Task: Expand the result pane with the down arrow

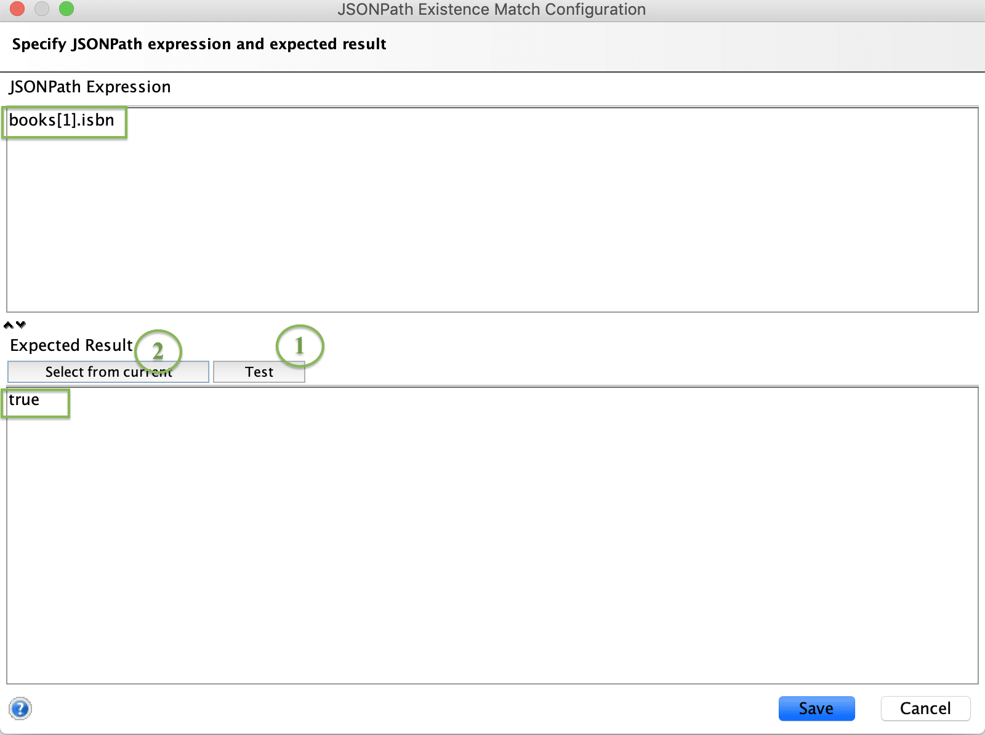Action: click(x=21, y=324)
